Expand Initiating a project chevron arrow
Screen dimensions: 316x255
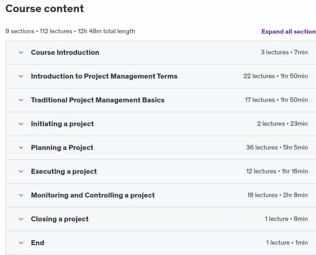[21, 124]
